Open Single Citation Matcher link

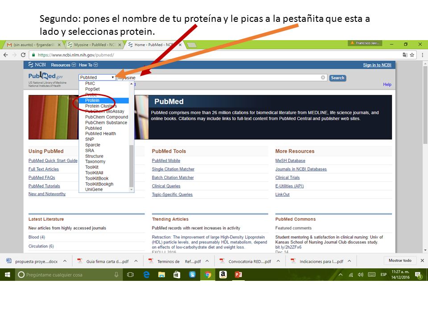point(173,169)
